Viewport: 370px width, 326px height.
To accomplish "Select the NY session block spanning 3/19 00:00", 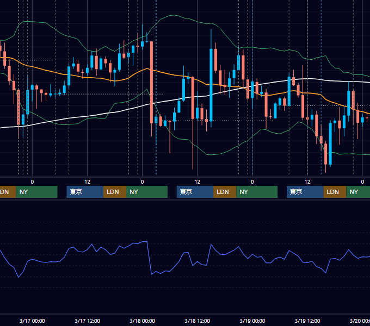I will click(x=257, y=192).
